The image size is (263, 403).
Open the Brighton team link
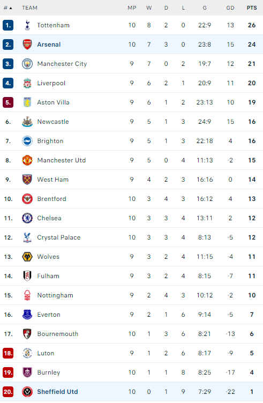tap(50, 141)
